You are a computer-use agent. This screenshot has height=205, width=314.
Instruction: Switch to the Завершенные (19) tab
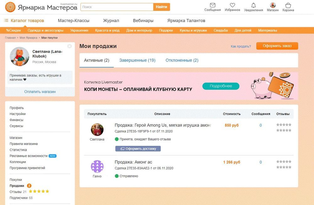coord(137,60)
